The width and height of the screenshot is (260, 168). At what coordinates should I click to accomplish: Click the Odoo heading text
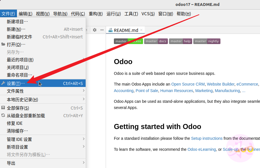[x=123, y=62]
